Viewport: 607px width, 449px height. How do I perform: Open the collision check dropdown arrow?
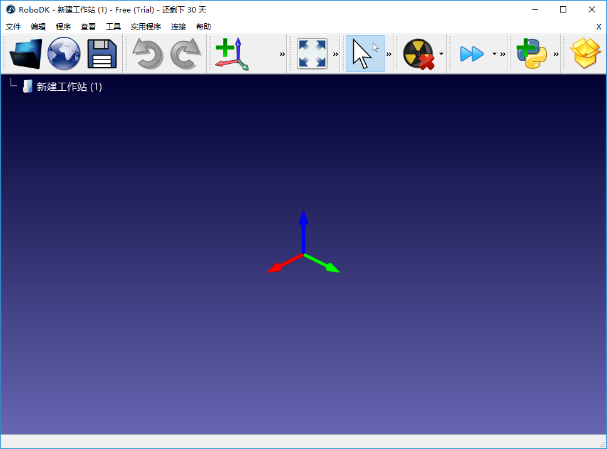click(x=442, y=54)
